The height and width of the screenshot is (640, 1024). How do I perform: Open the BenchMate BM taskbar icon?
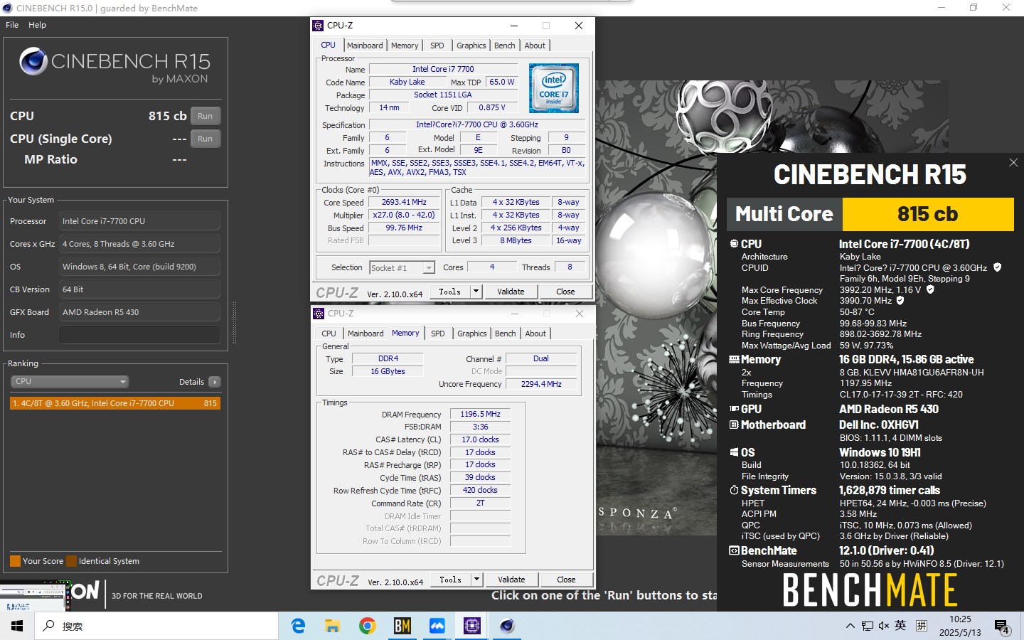click(402, 626)
